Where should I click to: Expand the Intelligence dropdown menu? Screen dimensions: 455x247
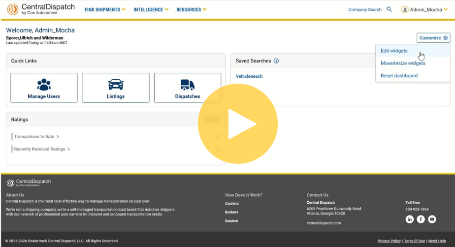tap(151, 9)
